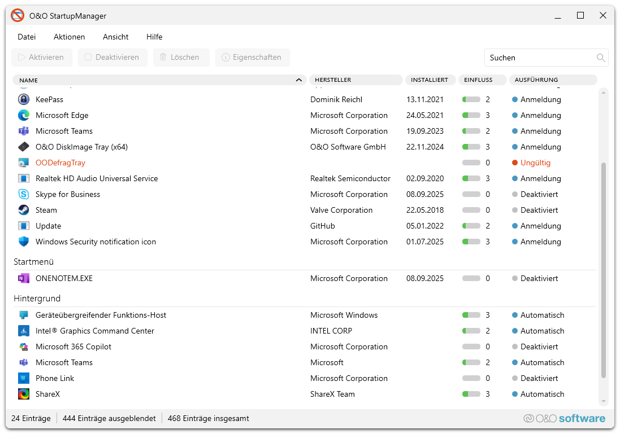Click the Deaktivieren toolbar button
The image size is (620, 434).
[x=112, y=57]
